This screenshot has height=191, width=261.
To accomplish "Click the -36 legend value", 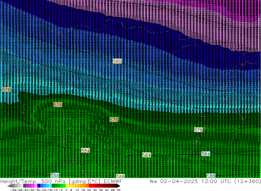I will click(x=31, y=190).
